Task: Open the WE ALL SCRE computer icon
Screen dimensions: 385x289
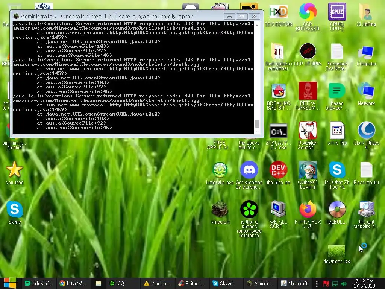Action: coord(278,209)
